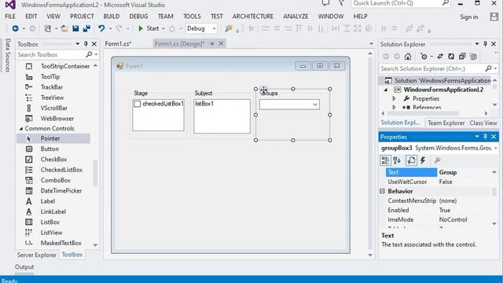Click the Home icon in Solution Explorer
The image size is (503, 283).
tap(408, 57)
